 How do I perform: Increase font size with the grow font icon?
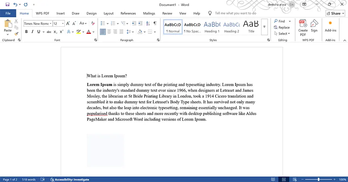tap(68, 23)
